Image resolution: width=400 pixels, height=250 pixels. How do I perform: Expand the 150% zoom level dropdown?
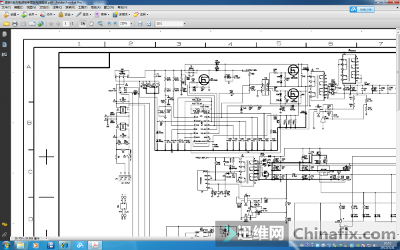click(x=131, y=24)
